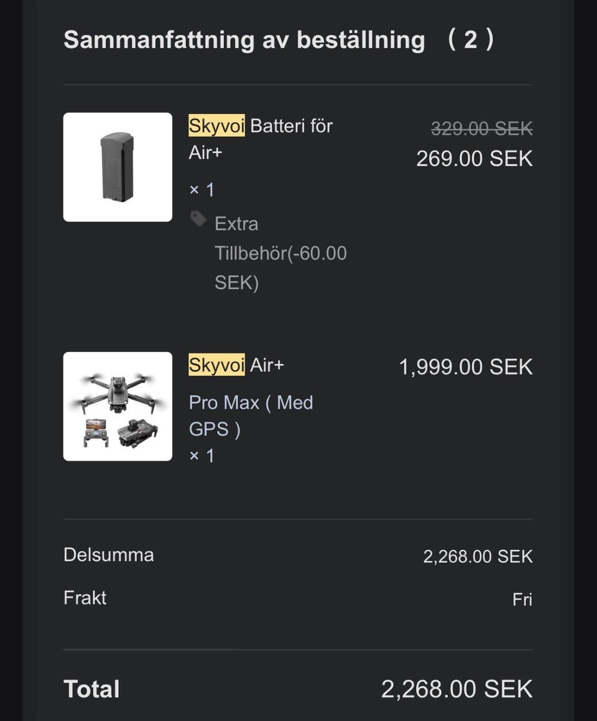Click the 1,999.00 SEK drone price

click(x=466, y=367)
